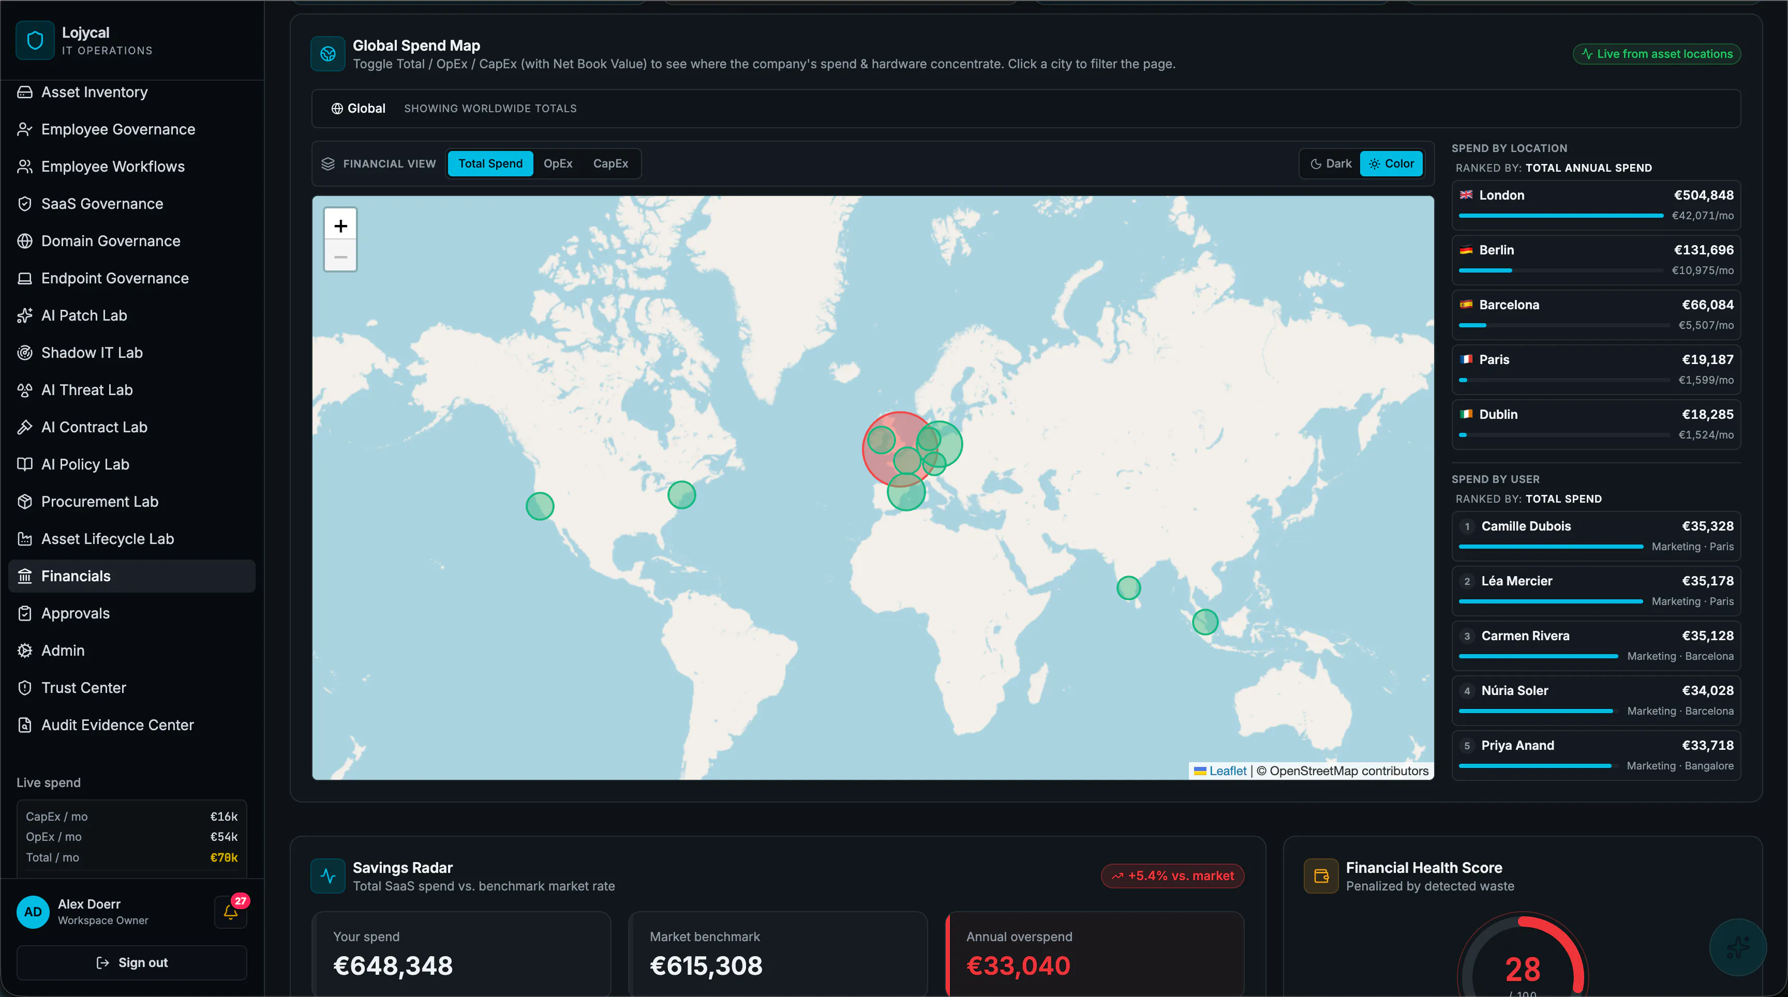Click the US East Coast map bubble

(681, 495)
